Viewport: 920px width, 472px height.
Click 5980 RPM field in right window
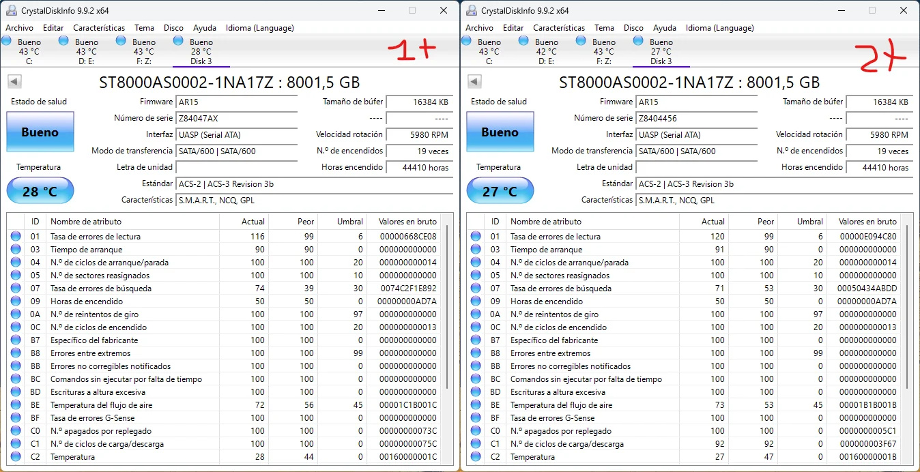pyautogui.click(x=879, y=134)
